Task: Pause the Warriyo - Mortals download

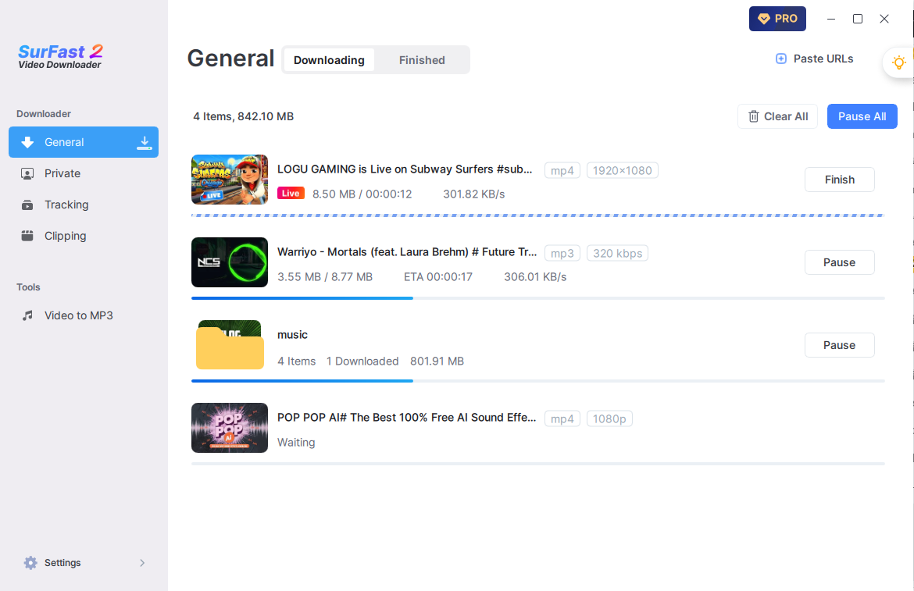Action: tap(839, 262)
